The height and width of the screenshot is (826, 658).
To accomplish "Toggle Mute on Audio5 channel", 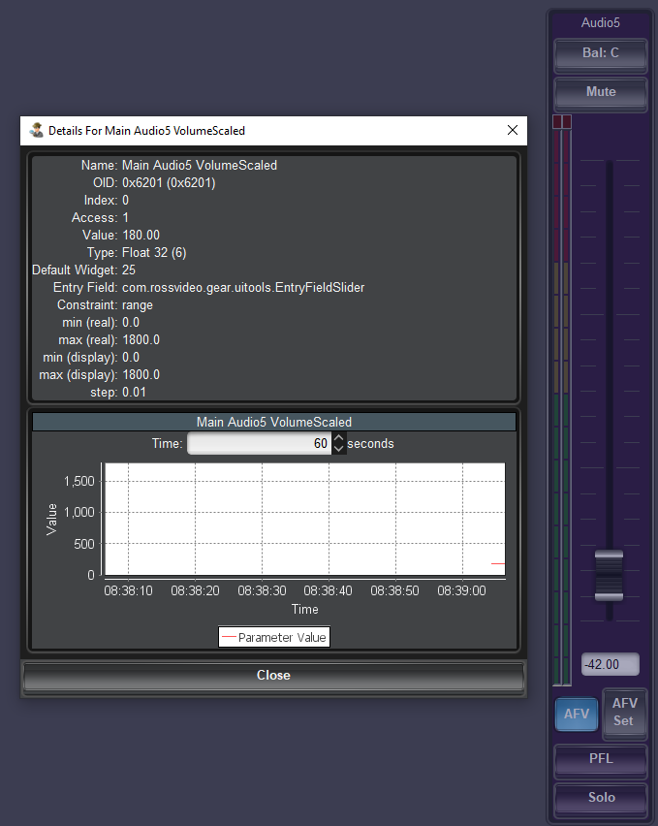I will (x=601, y=92).
